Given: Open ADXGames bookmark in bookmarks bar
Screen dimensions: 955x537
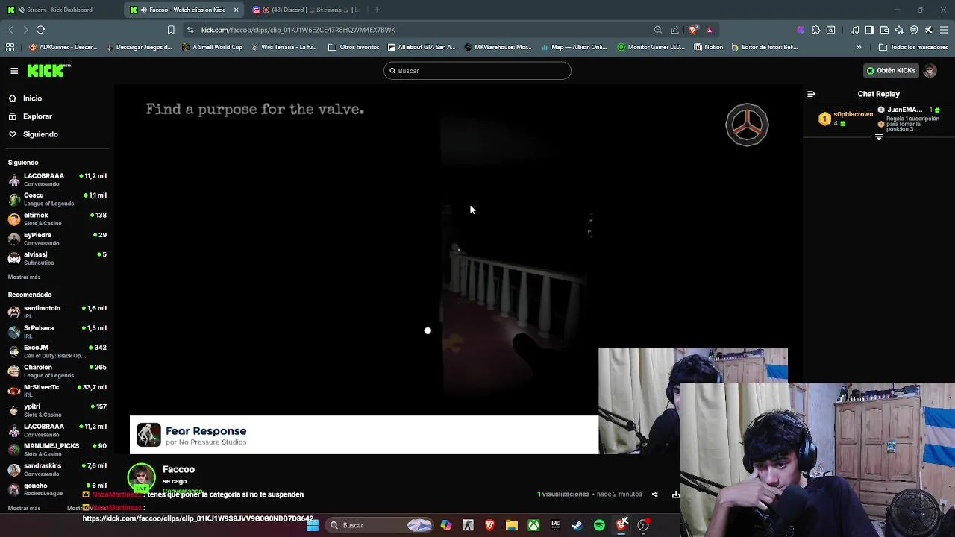Looking at the screenshot, I should (63, 47).
